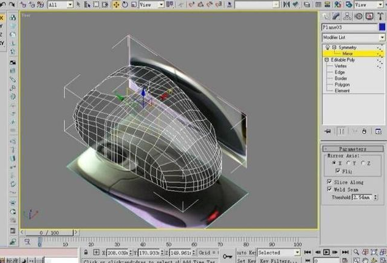Click the Plane03 object name field

point(349,27)
